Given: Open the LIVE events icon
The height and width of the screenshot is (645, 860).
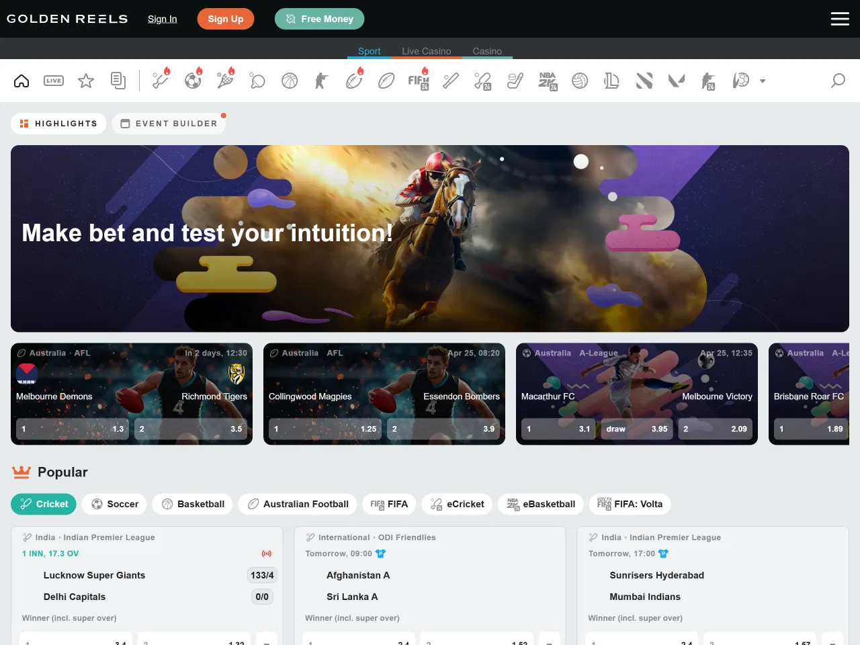Looking at the screenshot, I should point(54,81).
